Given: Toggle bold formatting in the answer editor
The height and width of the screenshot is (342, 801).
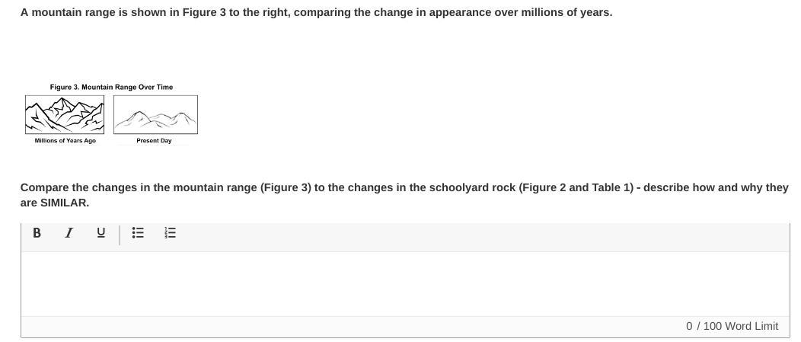Looking at the screenshot, I should tap(37, 233).
